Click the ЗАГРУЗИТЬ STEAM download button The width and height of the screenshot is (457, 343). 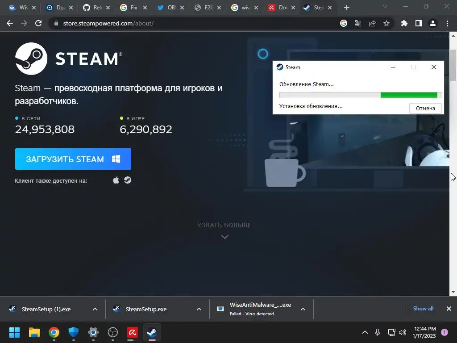point(73,159)
